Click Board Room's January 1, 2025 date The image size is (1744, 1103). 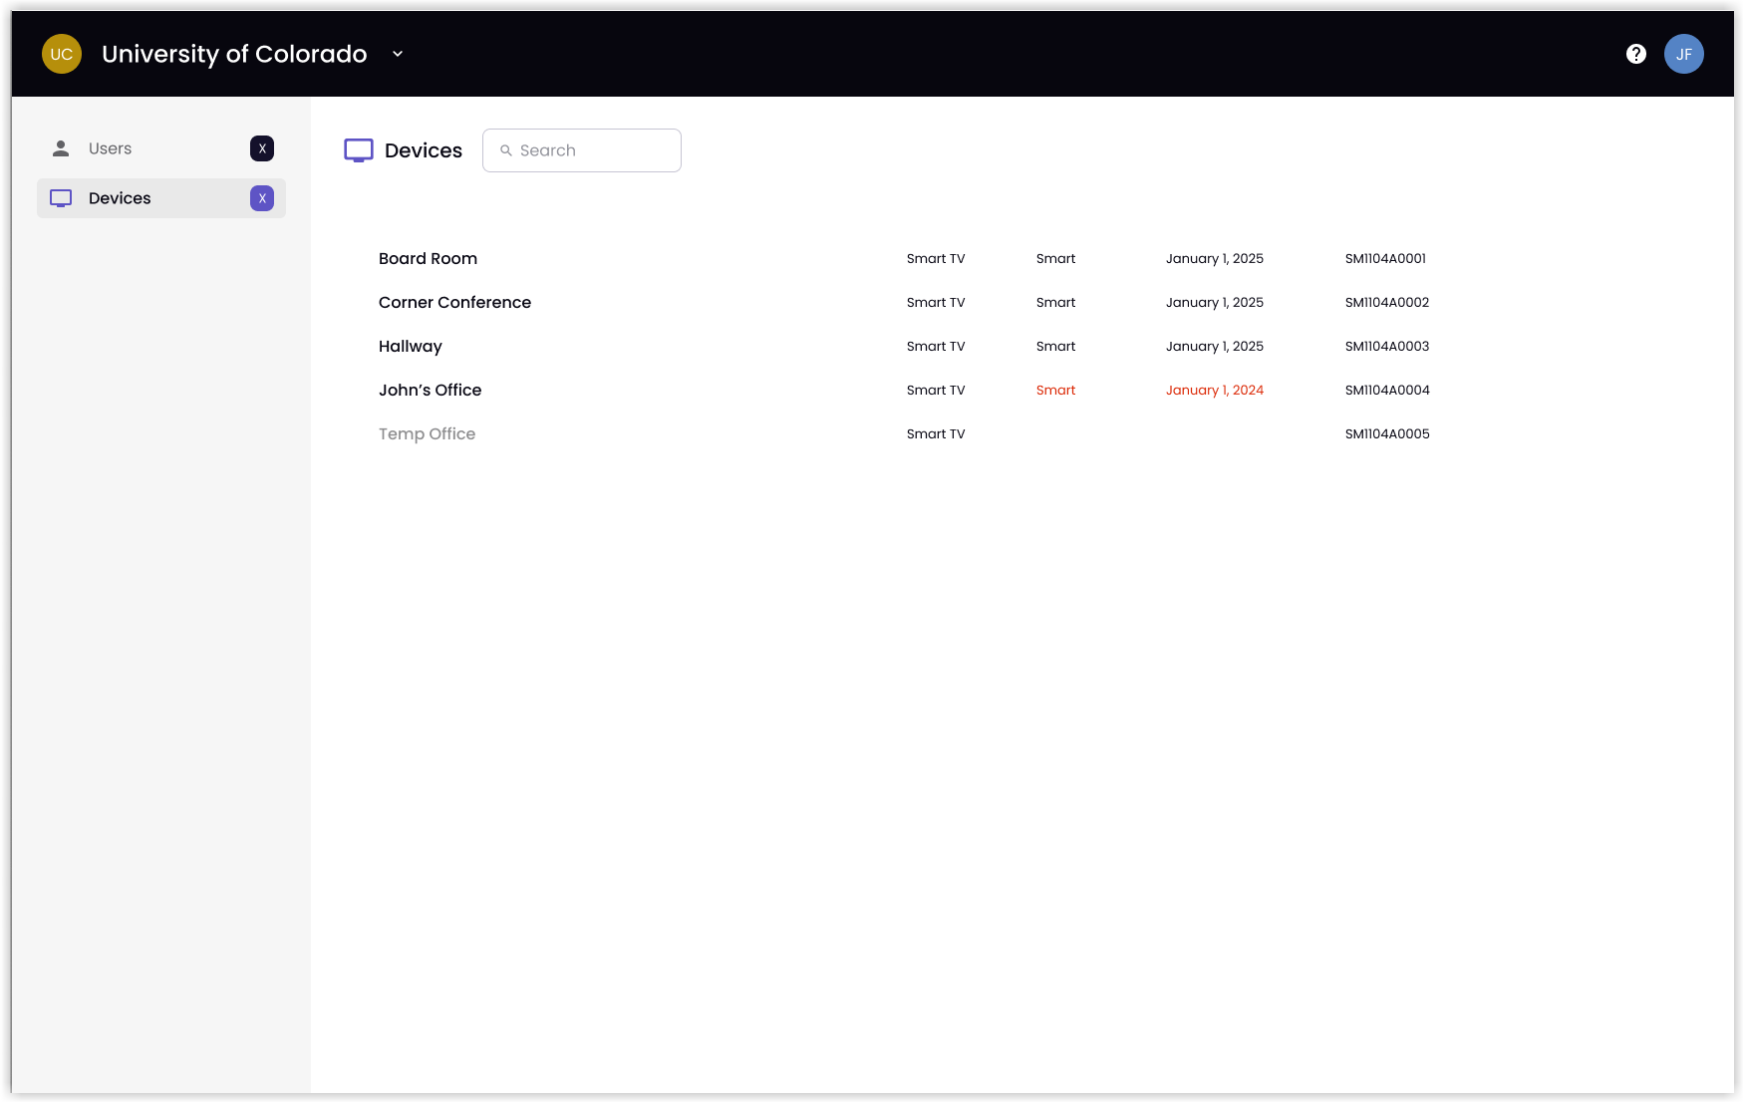click(1215, 258)
